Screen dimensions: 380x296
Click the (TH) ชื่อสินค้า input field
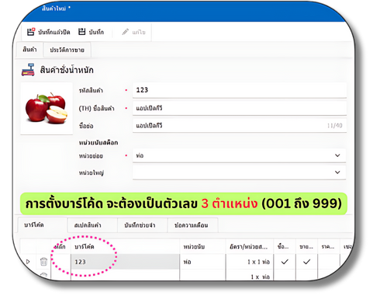coord(240,108)
